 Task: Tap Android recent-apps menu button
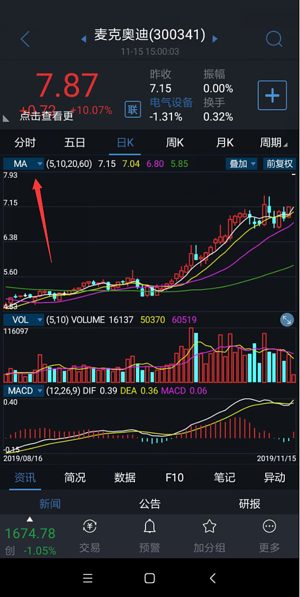coord(88,579)
